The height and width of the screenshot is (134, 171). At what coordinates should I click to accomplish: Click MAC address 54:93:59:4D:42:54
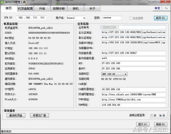39,38
